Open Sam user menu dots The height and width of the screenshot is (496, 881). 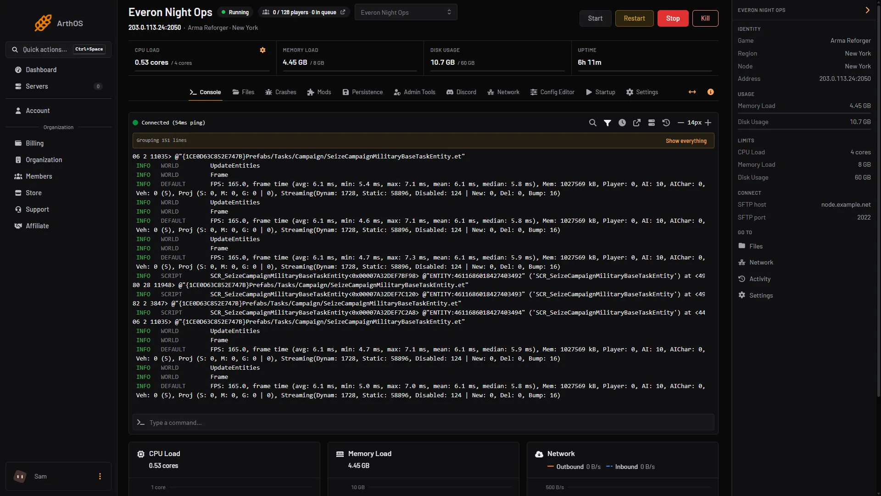100,476
